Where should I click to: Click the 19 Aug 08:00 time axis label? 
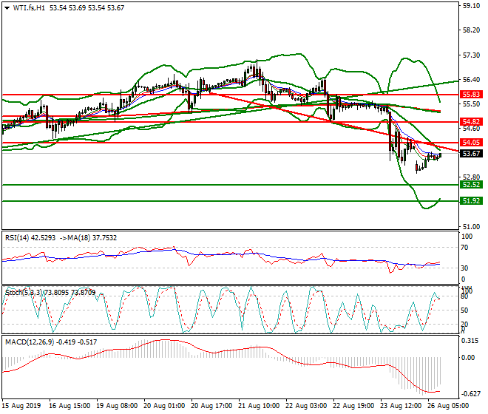pos(117,406)
